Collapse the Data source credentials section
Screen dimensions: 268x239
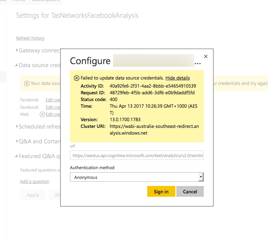coord(38,65)
